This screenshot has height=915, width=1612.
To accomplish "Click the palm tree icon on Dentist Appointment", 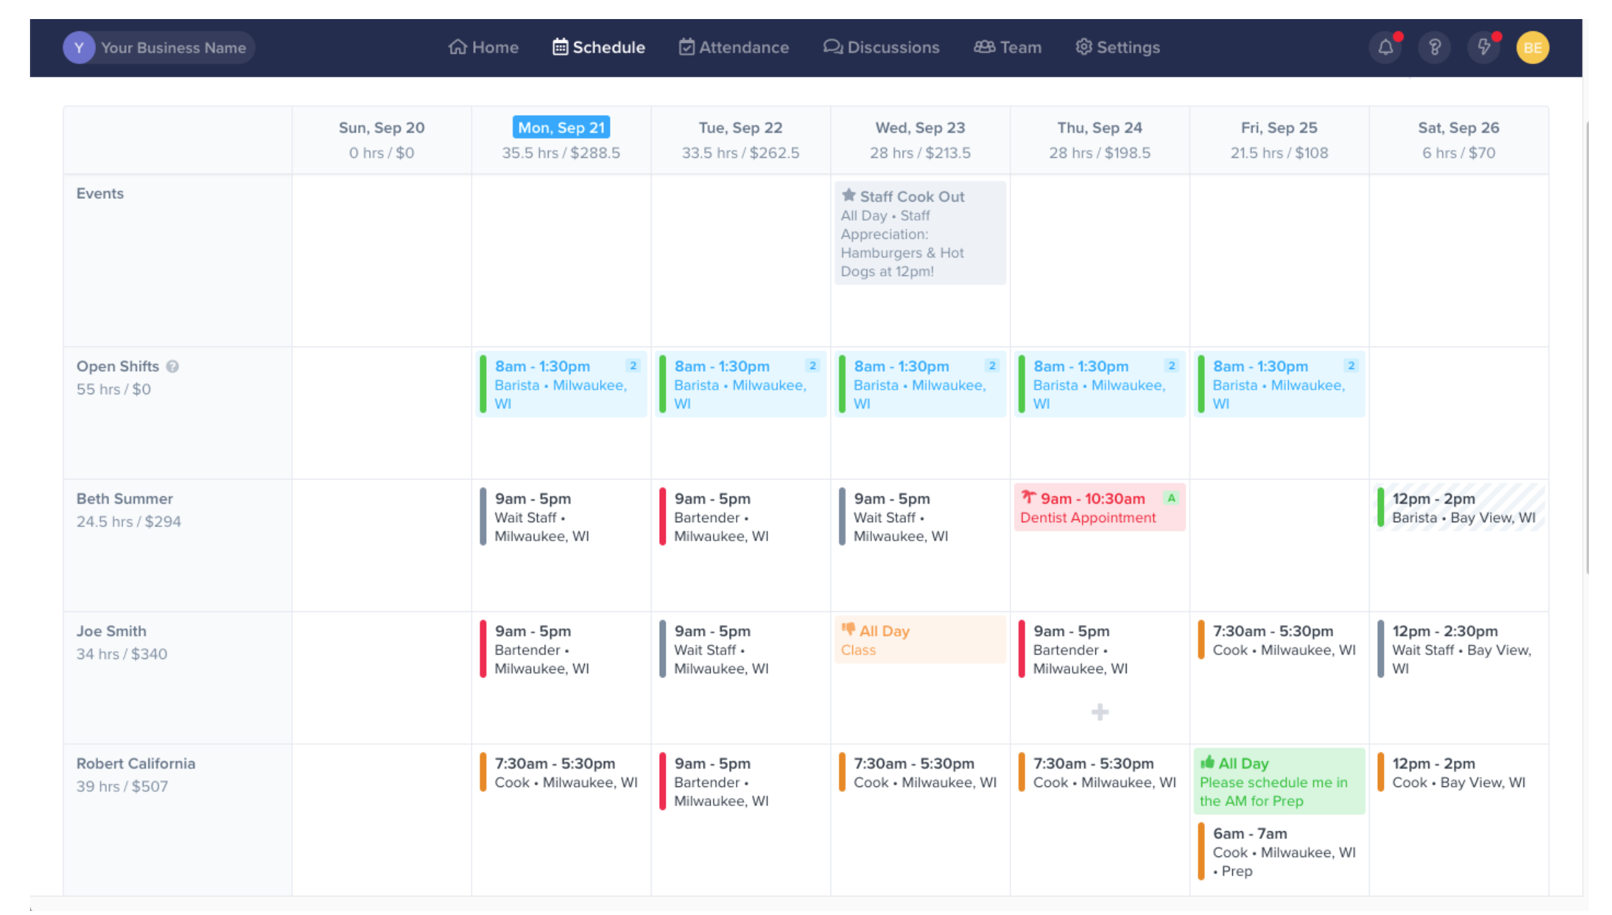I will click(x=1029, y=498).
